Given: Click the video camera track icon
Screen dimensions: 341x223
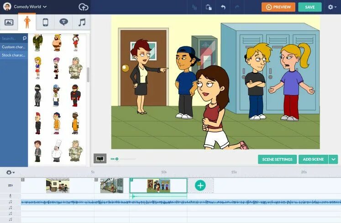Looking at the screenshot, I should [x=10, y=186].
